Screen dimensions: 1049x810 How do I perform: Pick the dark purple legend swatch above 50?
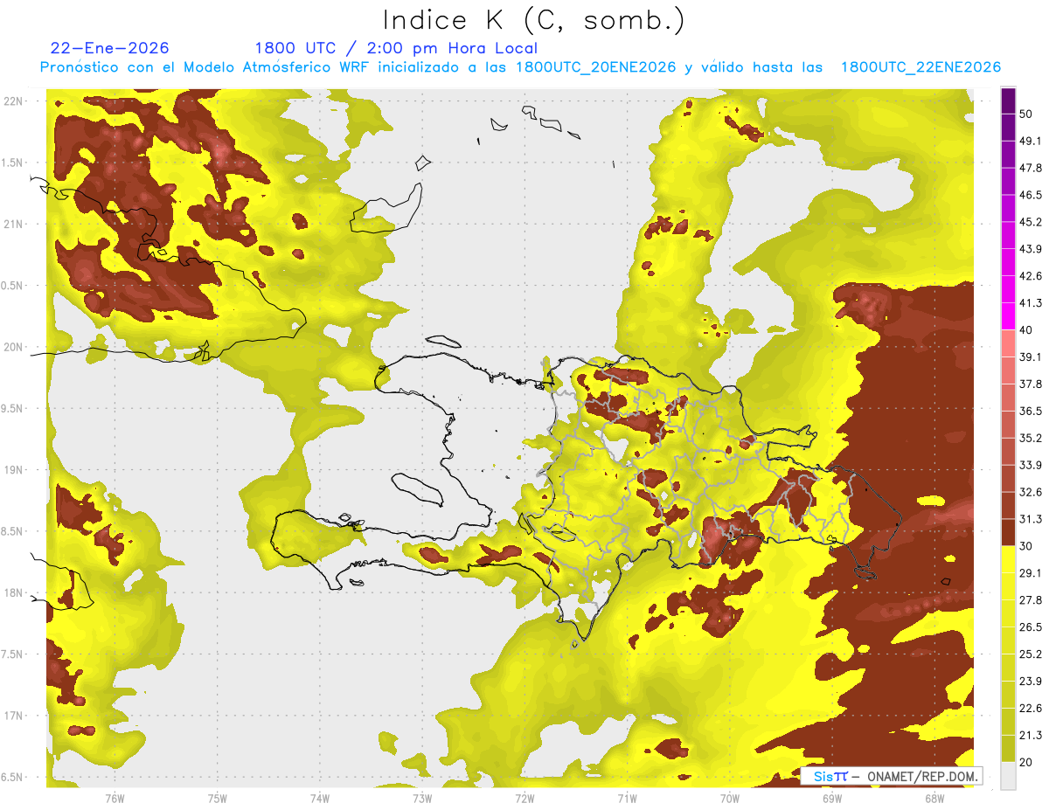tap(1009, 100)
